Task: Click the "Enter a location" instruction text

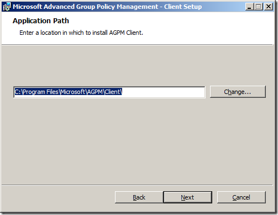Action: pos(81,33)
